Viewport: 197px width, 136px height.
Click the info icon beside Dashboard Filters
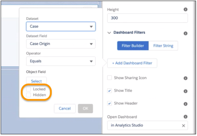[185, 33]
